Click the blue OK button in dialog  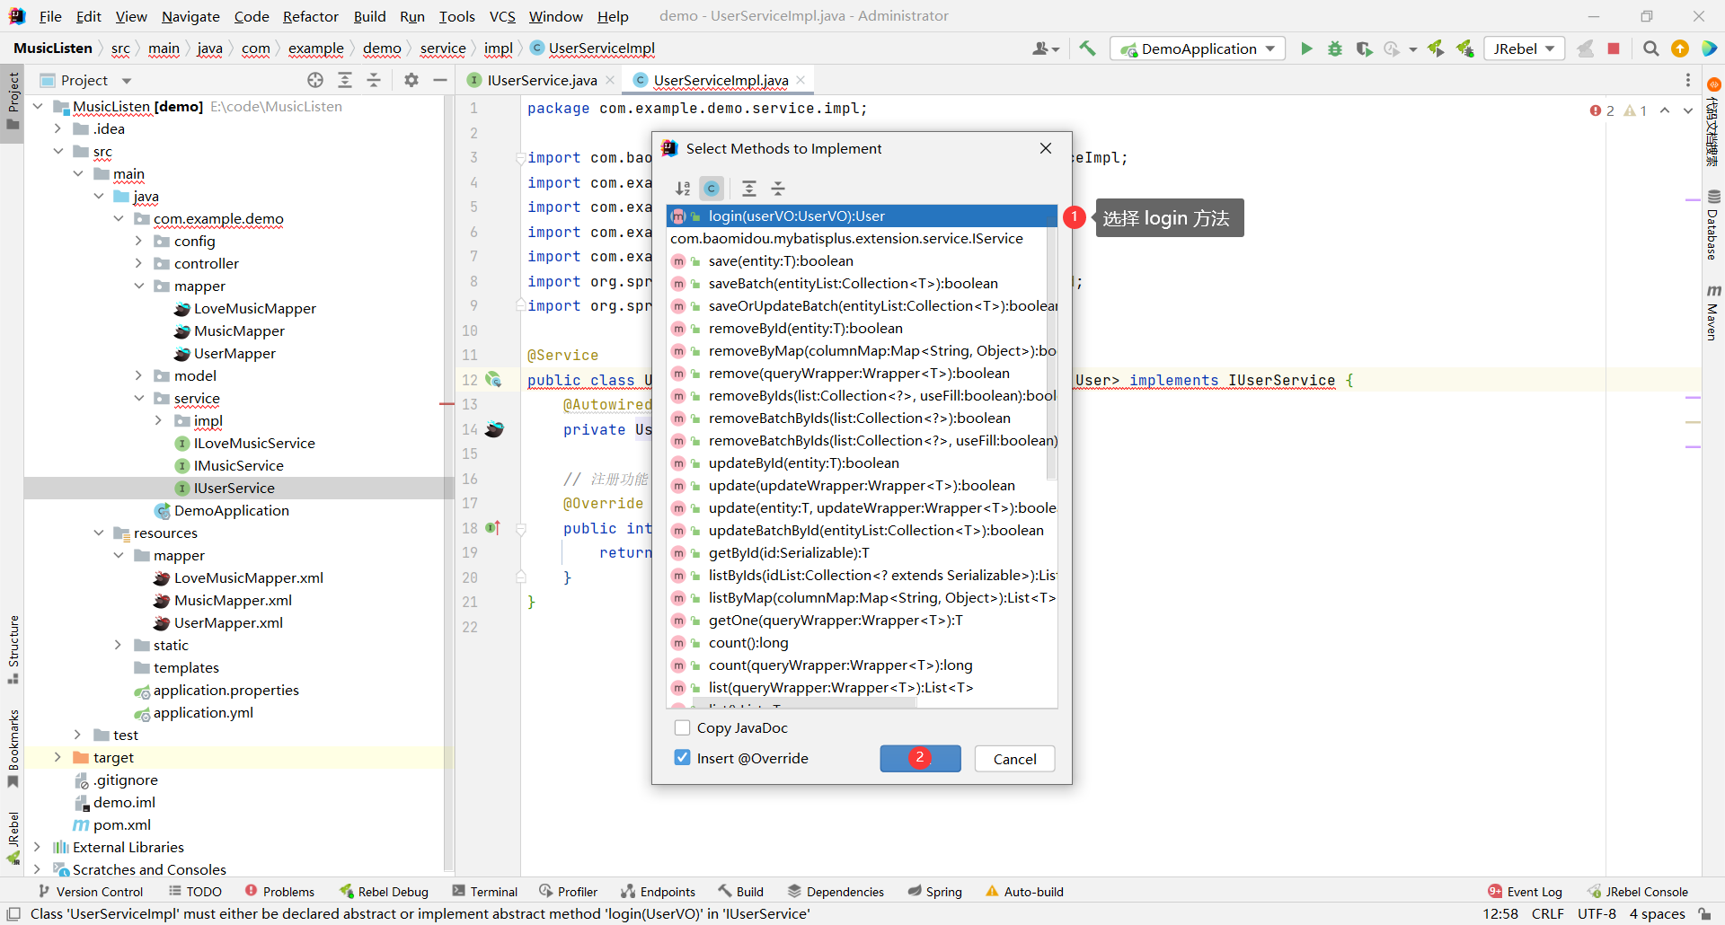(x=920, y=759)
